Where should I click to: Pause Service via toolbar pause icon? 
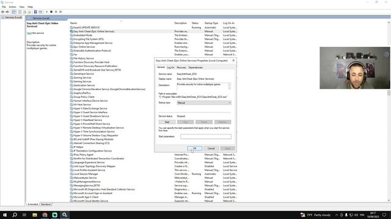[x=56, y=12]
